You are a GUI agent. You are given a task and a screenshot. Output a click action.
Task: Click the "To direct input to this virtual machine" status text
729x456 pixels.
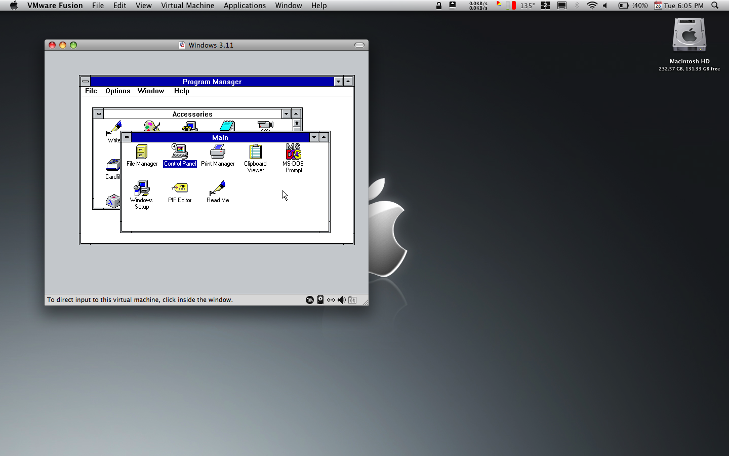coord(140,300)
